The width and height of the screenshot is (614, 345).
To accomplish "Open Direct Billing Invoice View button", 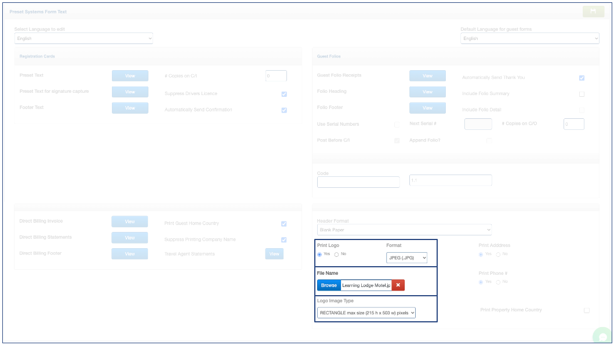I will click(x=130, y=221).
